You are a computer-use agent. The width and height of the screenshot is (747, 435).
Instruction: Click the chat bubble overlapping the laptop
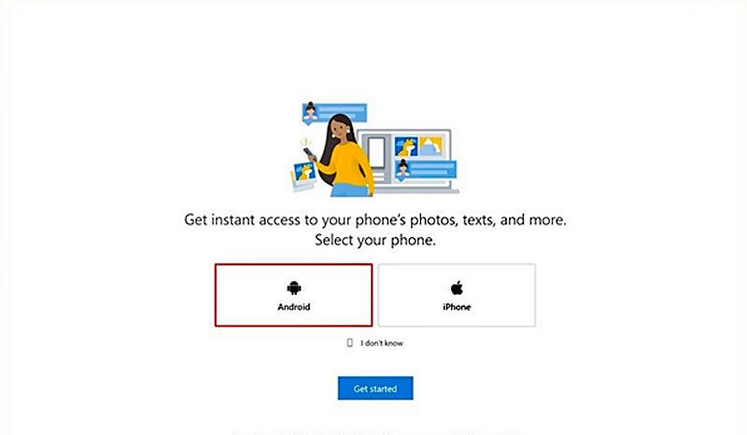point(426,170)
